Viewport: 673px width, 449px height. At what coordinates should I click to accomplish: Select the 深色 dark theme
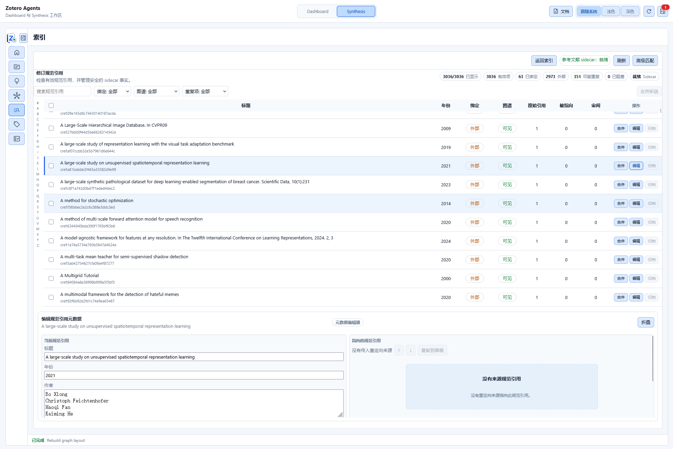[630, 11]
